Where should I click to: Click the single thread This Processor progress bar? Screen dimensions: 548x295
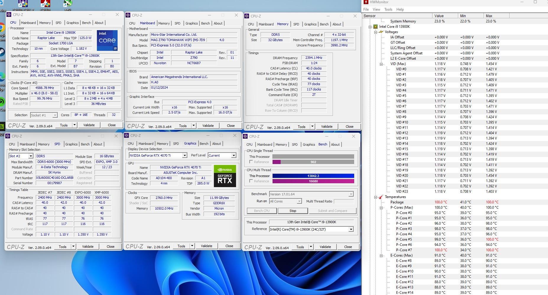(313, 157)
